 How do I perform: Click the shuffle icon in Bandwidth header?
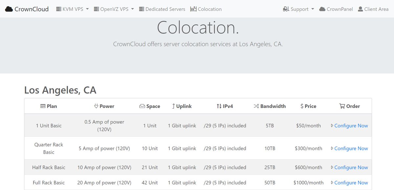click(256, 106)
